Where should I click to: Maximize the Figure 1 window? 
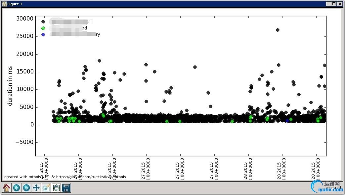click(x=334, y=4)
